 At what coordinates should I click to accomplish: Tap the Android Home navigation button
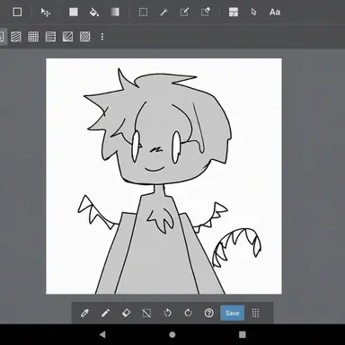coord(172,334)
